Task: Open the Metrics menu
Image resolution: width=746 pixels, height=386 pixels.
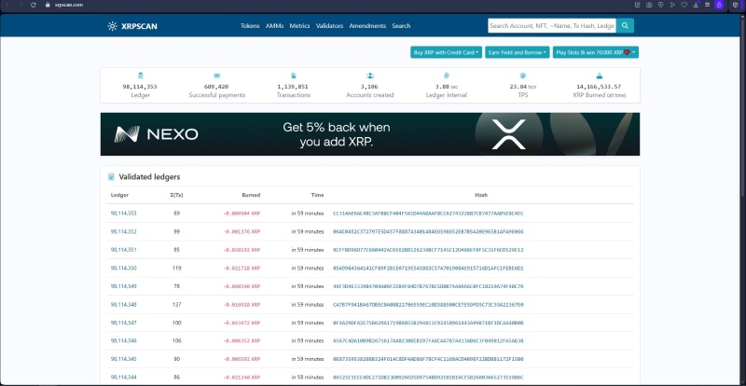Action: coord(299,26)
